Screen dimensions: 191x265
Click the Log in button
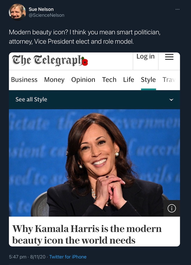[x=146, y=56]
